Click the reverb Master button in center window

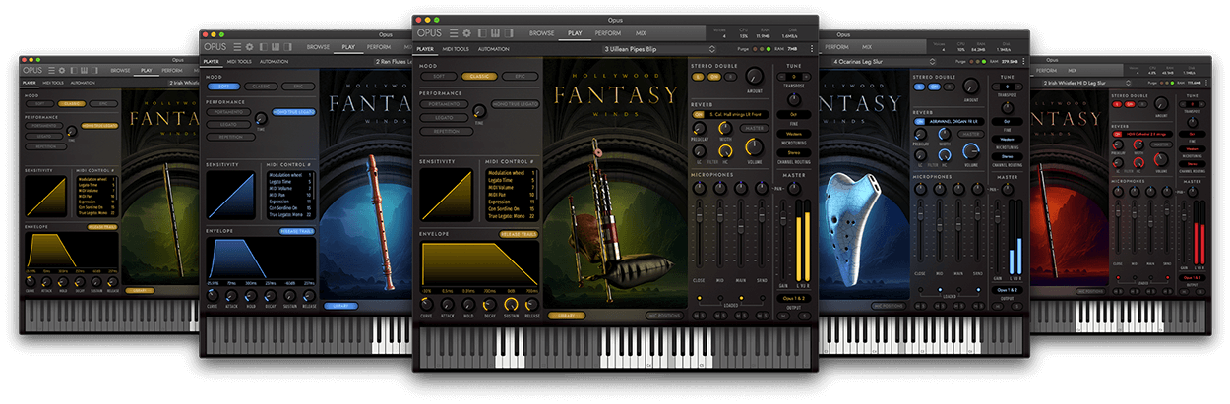pyautogui.click(x=754, y=128)
